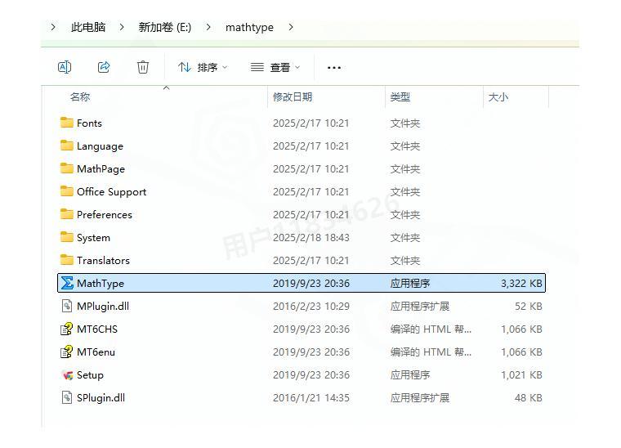Screen dimensions: 621x448
Task: Select the Office Support folder icon
Action: [66, 191]
